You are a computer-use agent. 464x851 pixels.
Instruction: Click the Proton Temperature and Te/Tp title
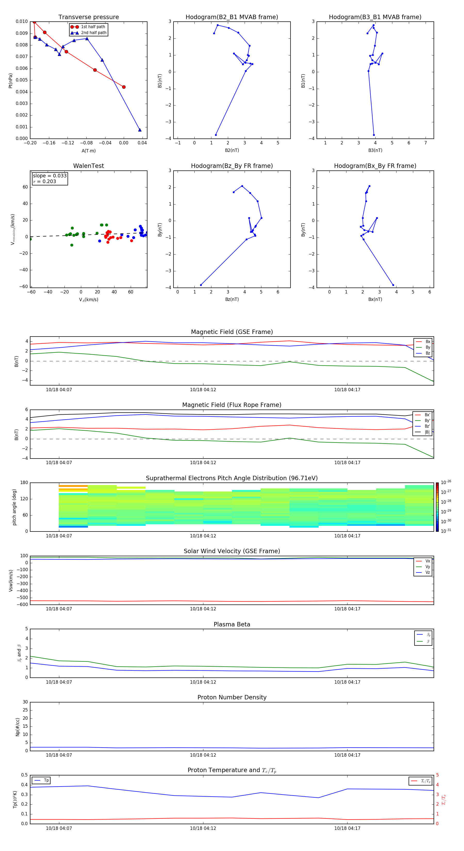(x=232, y=770)
